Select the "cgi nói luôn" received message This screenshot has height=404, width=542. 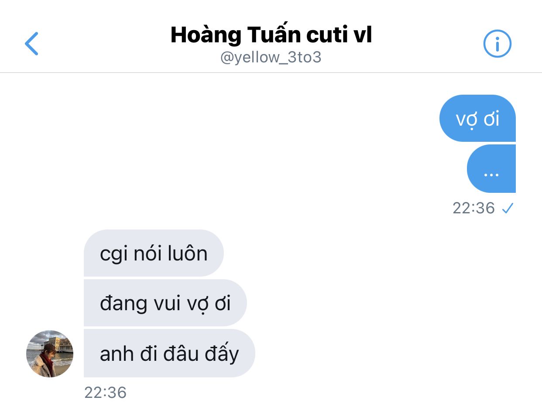tap(154, 253)
